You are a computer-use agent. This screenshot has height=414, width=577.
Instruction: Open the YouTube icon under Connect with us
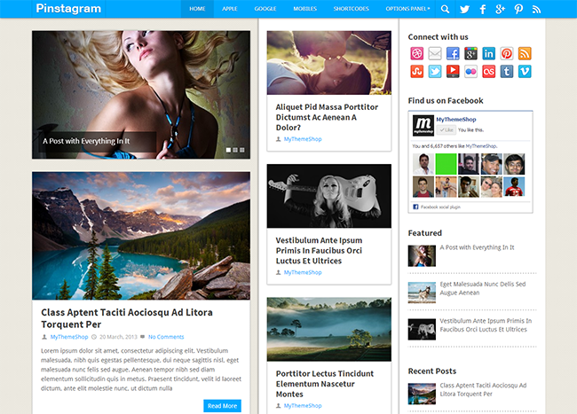coord(453,71)
